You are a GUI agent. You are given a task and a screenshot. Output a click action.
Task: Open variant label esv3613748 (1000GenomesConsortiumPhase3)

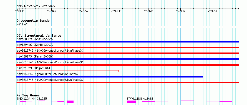tap(50, 80)
